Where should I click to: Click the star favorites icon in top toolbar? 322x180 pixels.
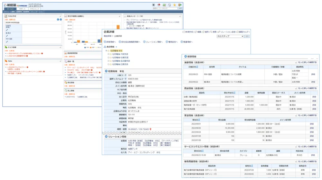point(175,5)
